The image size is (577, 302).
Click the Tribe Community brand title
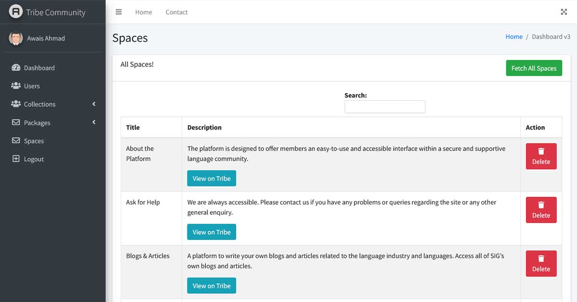(x=56, y=13)
